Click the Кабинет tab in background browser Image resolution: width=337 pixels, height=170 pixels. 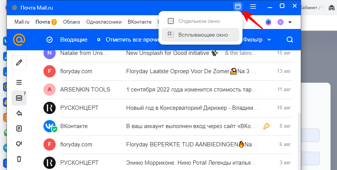(x=310, y=8)
